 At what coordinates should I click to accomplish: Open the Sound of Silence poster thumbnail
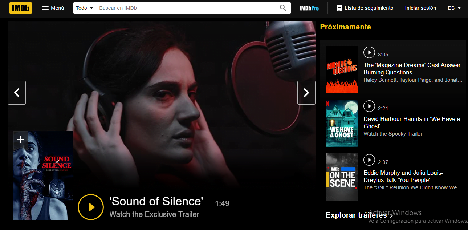43,175
